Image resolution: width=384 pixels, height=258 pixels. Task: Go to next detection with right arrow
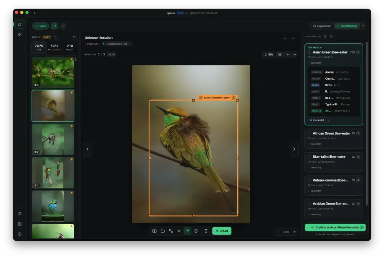[295, 55]
